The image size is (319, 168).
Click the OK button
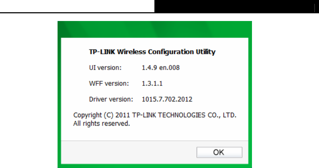pyautogui.click(x=219, y=152)
